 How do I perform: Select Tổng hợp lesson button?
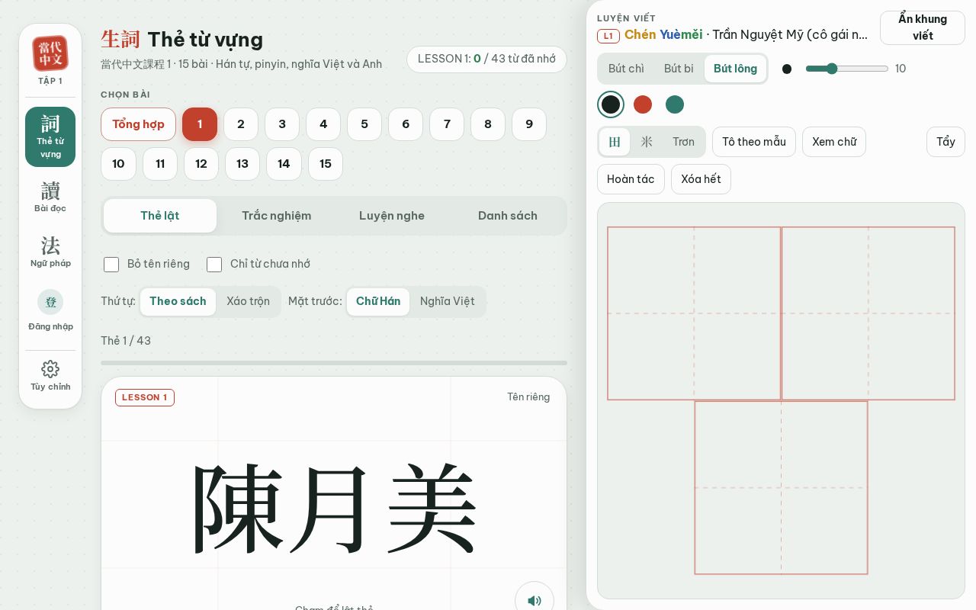point(138,124)
